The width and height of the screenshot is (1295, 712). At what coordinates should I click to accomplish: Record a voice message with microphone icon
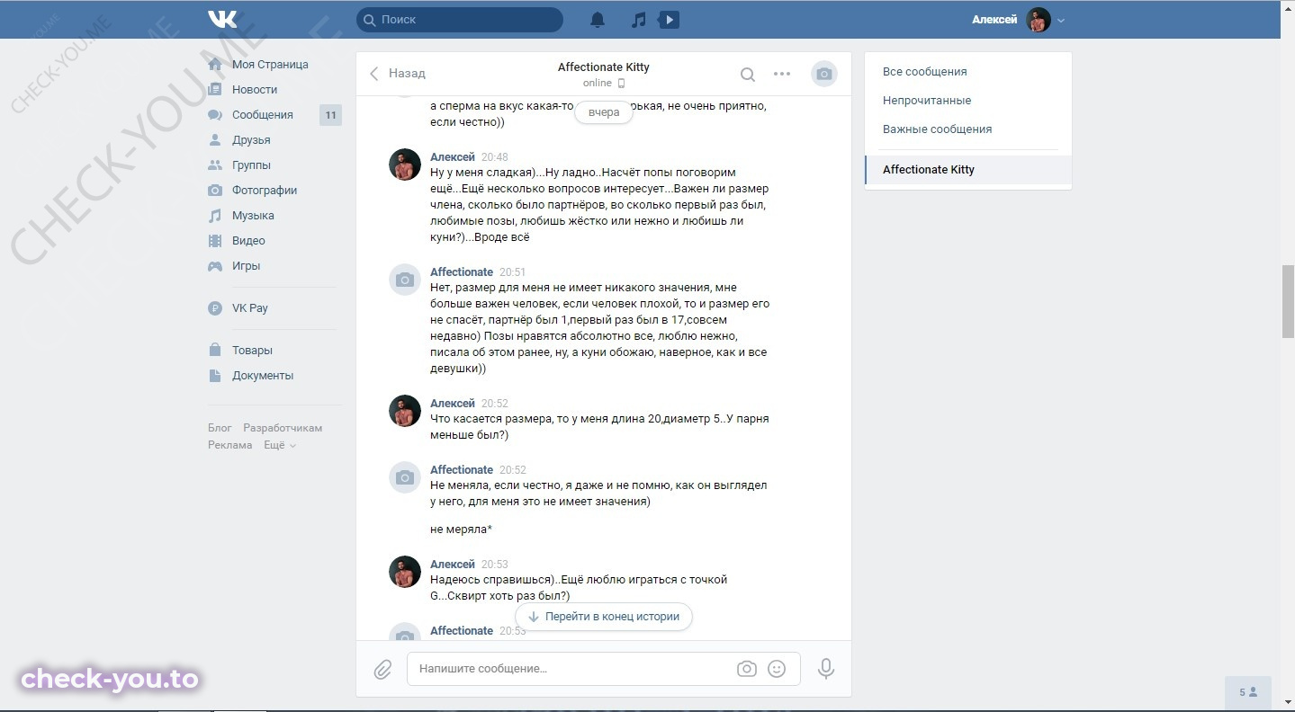[x=825, y=669]
